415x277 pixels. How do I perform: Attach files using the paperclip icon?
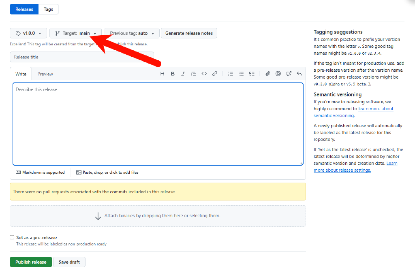(267, 73)
